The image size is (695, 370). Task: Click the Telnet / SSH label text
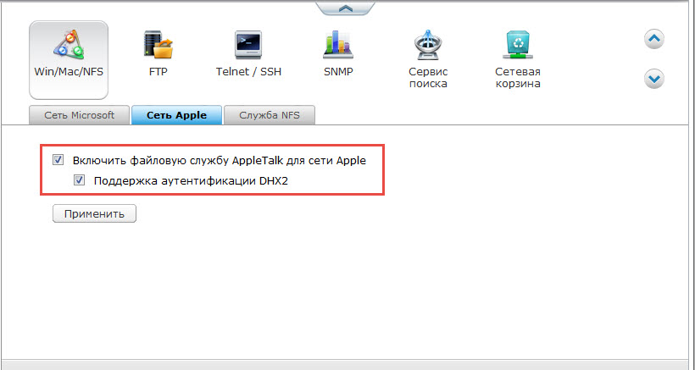248,72
